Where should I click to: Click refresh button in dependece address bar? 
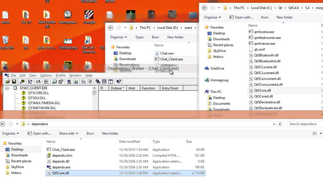280,124
